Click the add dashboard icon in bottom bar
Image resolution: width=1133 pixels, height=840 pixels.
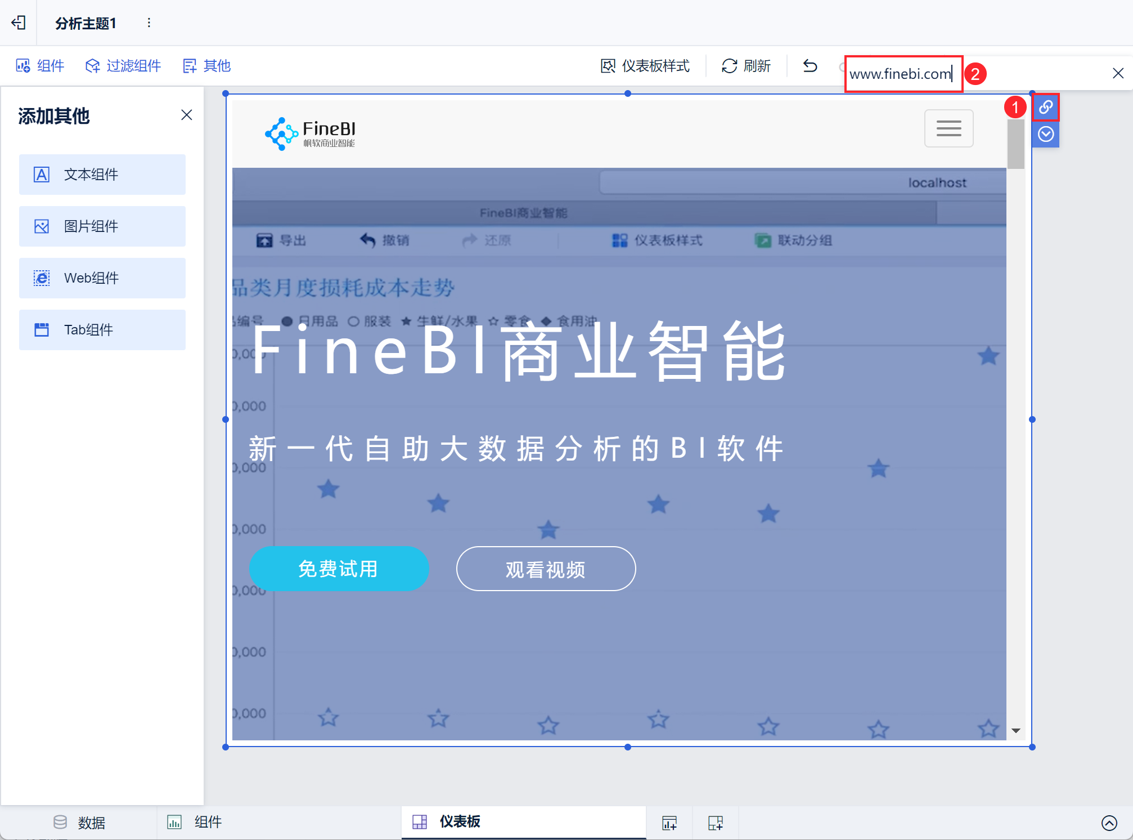click(716, 823)
